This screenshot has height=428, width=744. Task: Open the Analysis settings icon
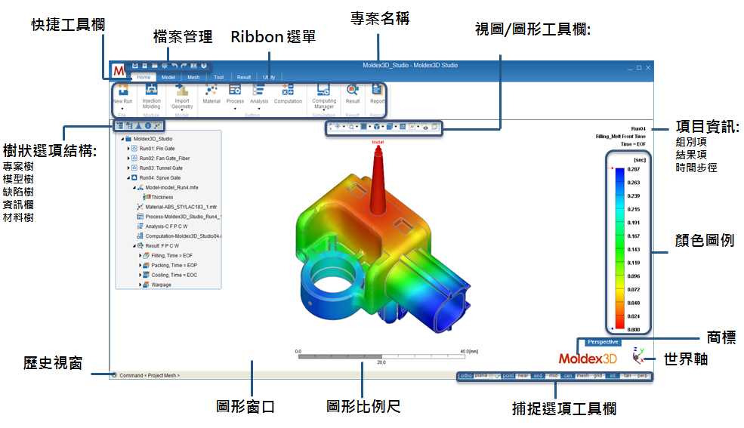click(x=258, y=89)
